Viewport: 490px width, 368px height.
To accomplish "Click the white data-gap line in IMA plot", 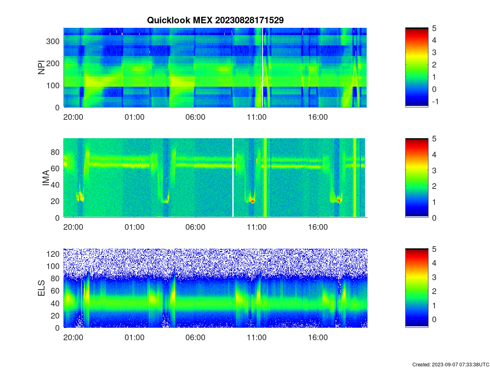I will pyautogui.click(x=233, y=177).
